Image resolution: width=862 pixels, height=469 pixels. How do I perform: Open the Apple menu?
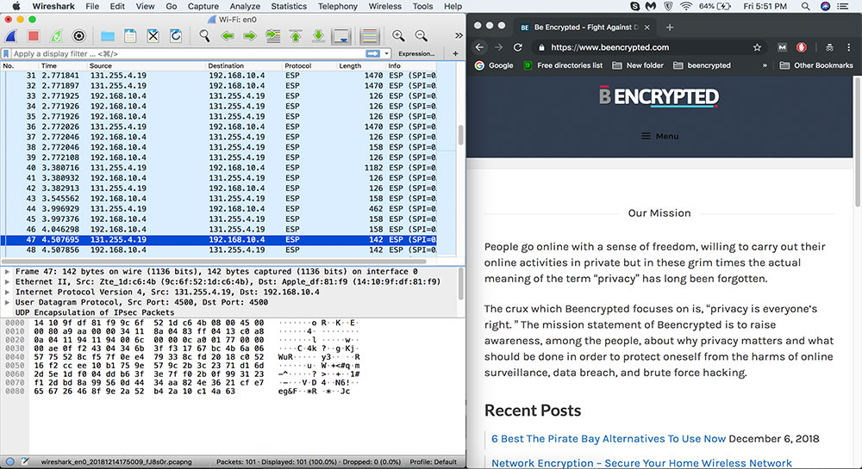[x=16, y=6]
